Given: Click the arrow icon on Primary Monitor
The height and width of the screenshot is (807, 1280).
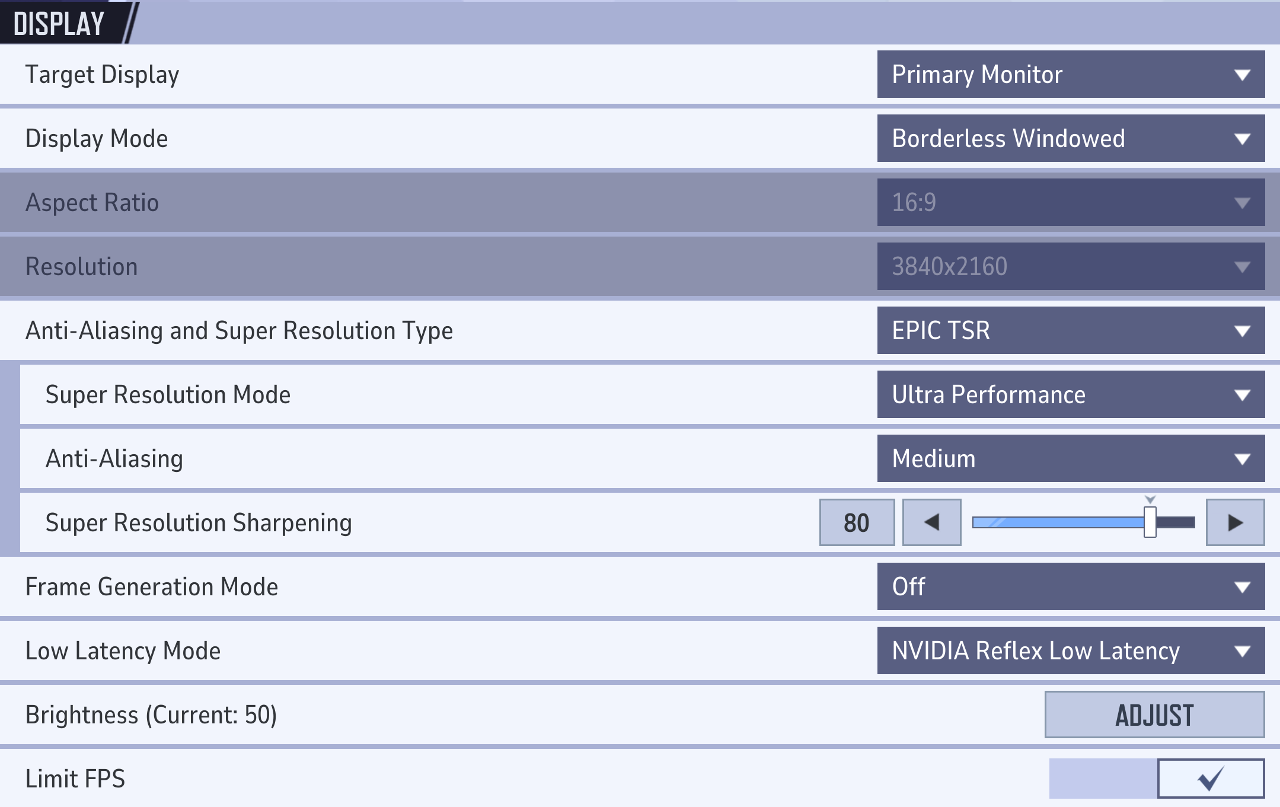Looking at the screenshot, I should (1242, 75).
